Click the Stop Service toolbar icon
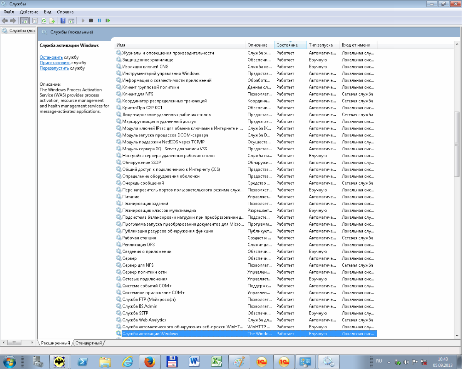 pyautogui.click(x=91, y=20)
